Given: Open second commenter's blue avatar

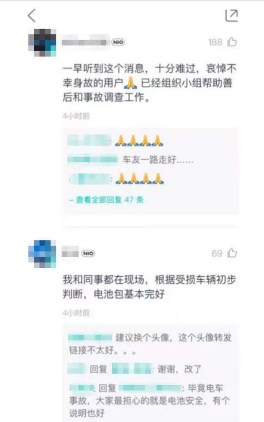Looking at the screenshot, I should (42, 254).
